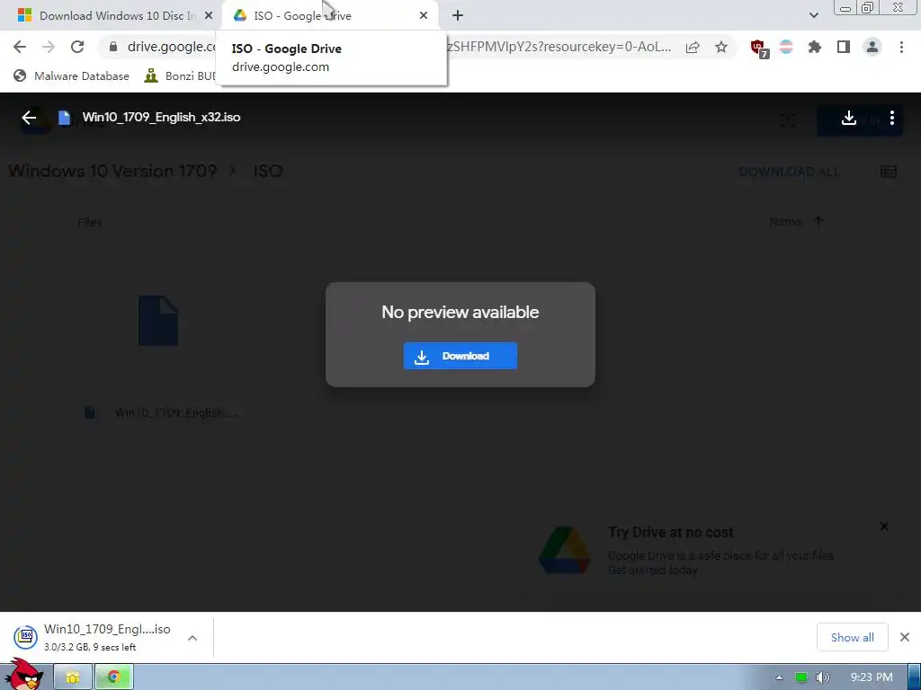
Task: Bookmark this page with the star icon
Action: click(721, 47)
